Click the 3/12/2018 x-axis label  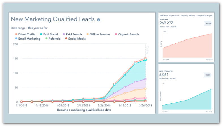coord(125,106)
